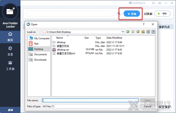Select the 新建文本文档.txt file
This screenshot has height=113, width=176.
(x=66, y=53)
